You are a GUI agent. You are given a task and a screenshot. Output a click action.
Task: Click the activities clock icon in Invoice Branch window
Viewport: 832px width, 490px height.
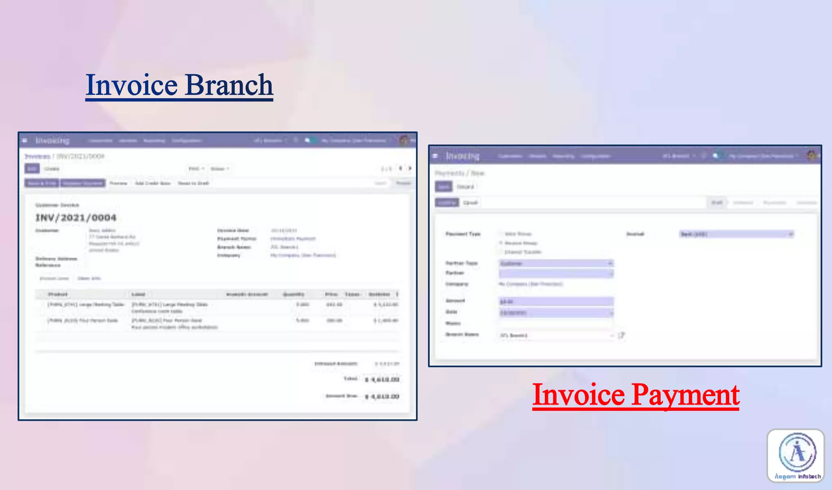tap(296, 140)
